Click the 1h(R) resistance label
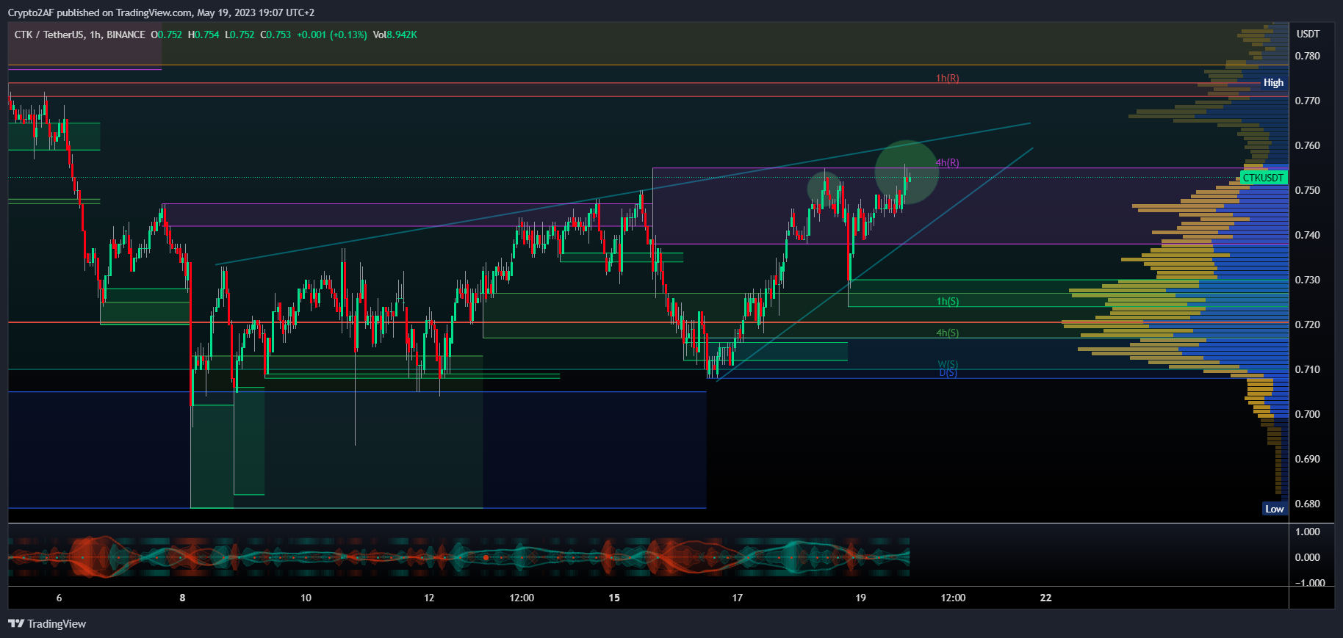1343x638 pixels. (x=947, y=78)
